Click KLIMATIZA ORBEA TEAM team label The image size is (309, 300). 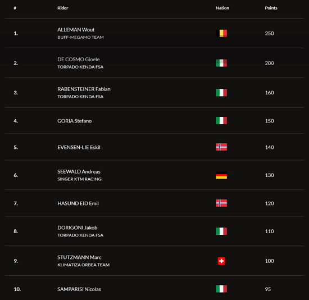point(83,265)
